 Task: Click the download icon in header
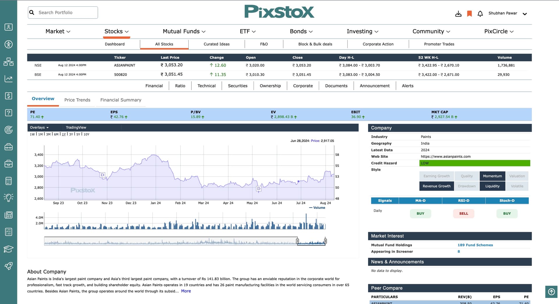(458, 14)
